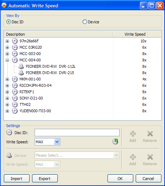The width and height of the screenshot is (165, 186).
Task: Remove the disc ID entry
Action: (150, 137)
